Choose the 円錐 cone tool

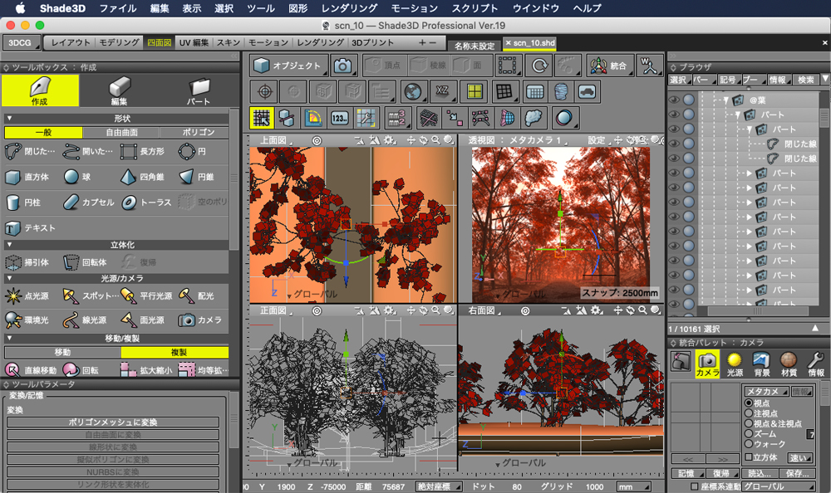click(x=195, y=177)
